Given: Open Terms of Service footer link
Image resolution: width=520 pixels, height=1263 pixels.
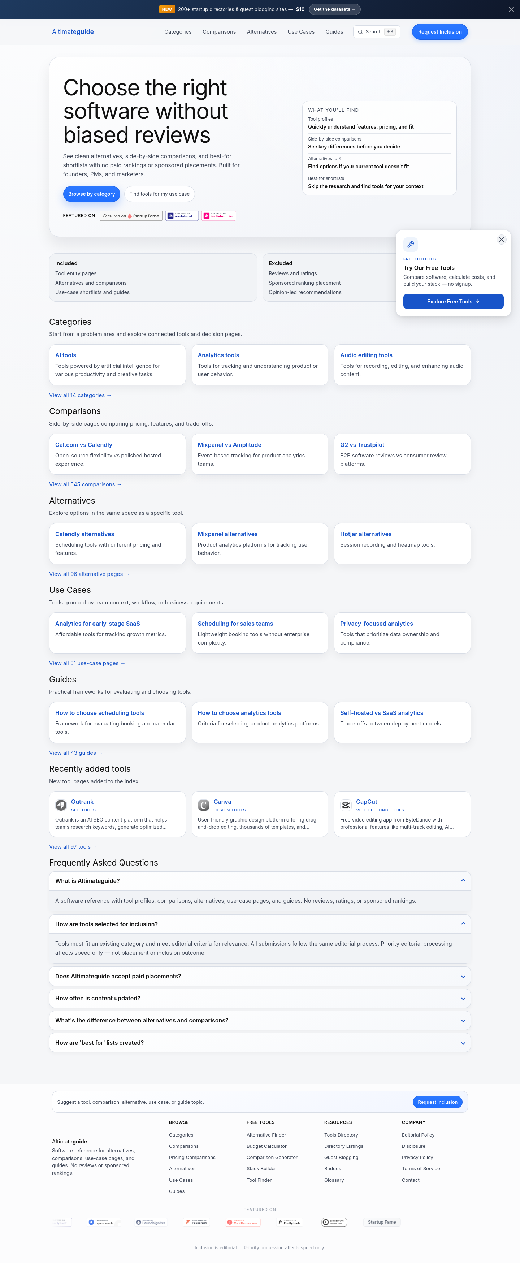Looking at the screenshot, I should [x=421, y=1169].
